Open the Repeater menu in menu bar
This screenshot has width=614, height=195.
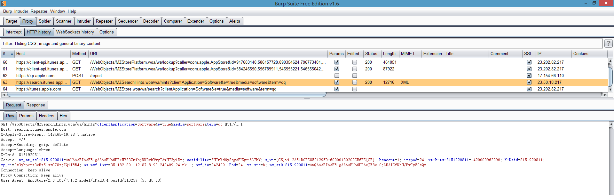[39, 11]
